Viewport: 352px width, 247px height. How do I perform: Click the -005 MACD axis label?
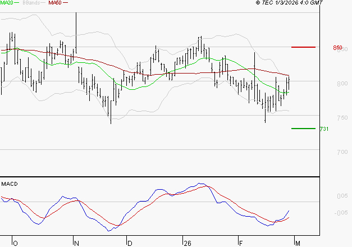tap(341, 213)
